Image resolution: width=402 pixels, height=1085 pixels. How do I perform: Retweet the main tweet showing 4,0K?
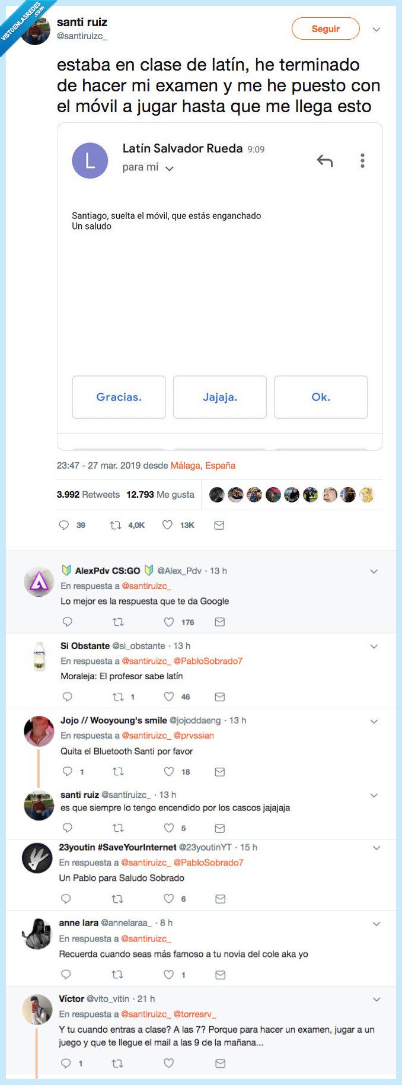click(116, 525)
